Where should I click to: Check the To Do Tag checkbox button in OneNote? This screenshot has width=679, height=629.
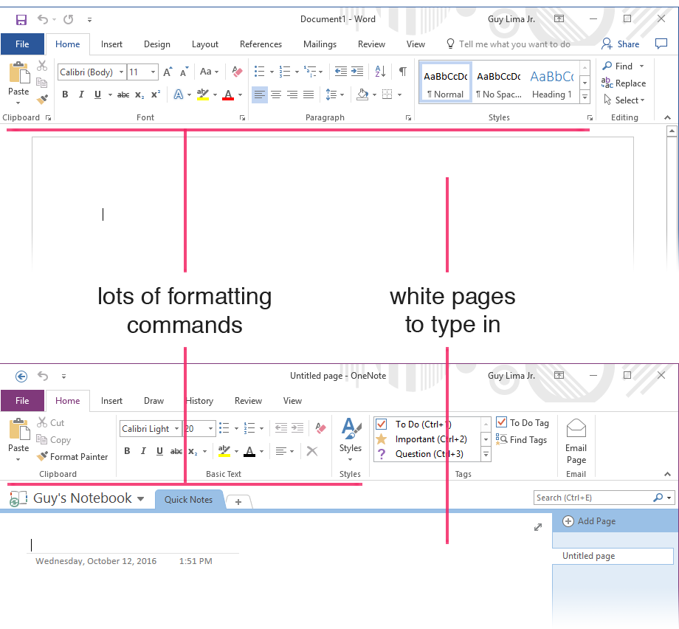pyautogui.click(x=523, y=423)
